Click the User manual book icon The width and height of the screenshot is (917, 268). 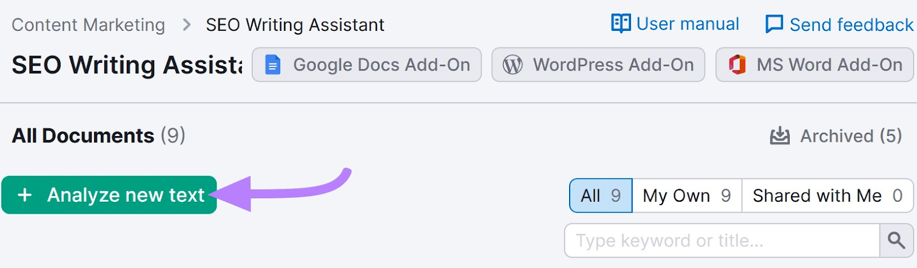tap(621, 23)
